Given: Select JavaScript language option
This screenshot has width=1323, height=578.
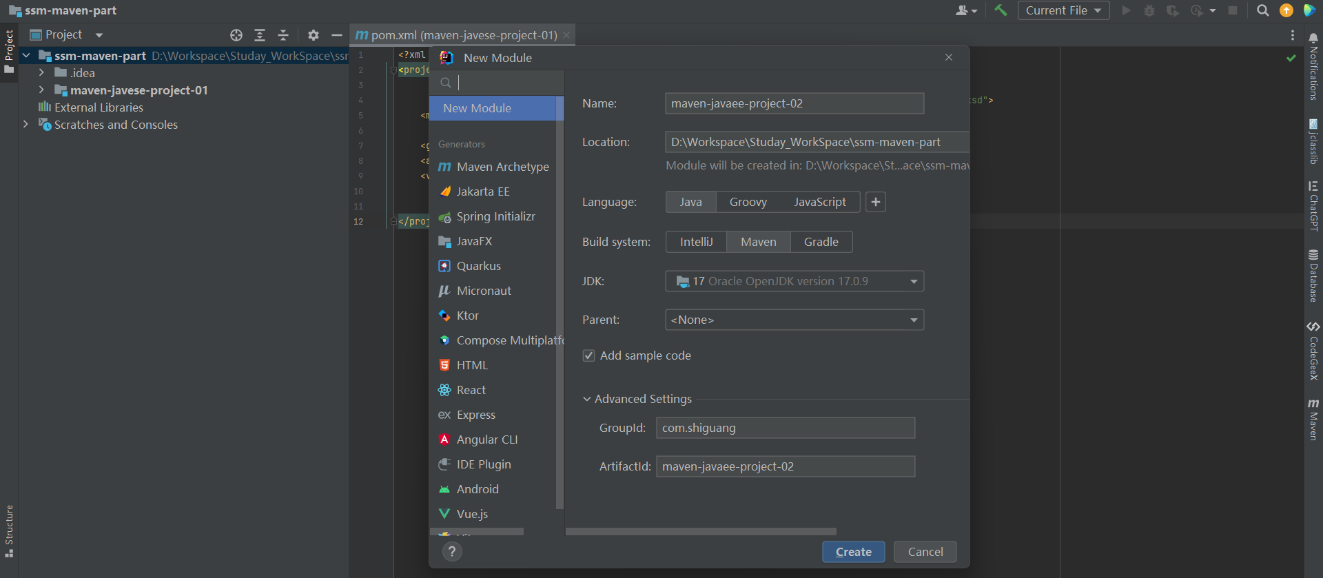Looking at the screenshot, I should [x=820, y=202].
